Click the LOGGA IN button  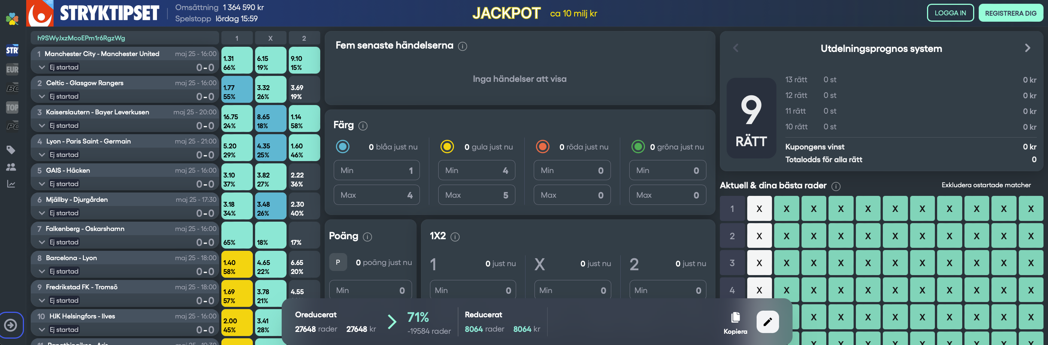(x=950, y=13)
